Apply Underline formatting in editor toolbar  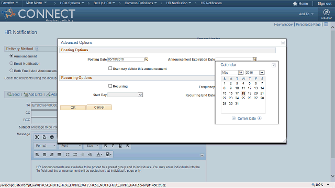[x=120, y=146]
